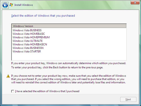Click the Next button
Screen dimensions: 141x106
(x=128, y=99)
